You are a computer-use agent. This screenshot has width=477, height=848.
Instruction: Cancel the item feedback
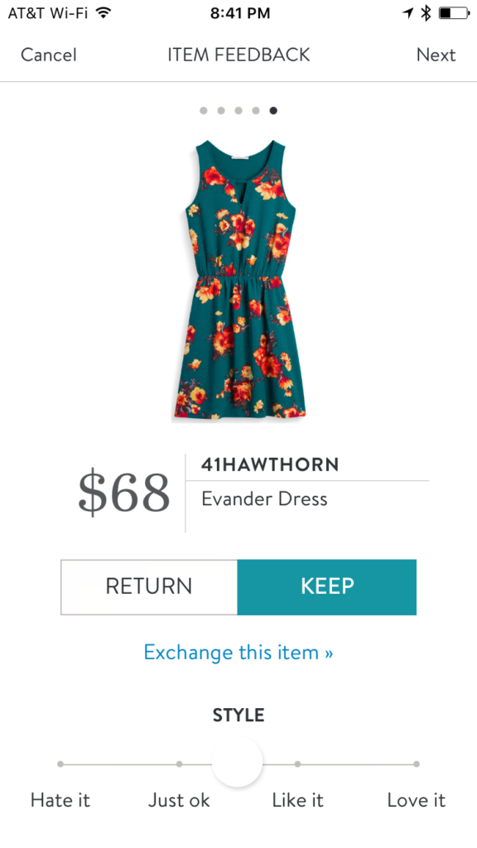point(49,55)
